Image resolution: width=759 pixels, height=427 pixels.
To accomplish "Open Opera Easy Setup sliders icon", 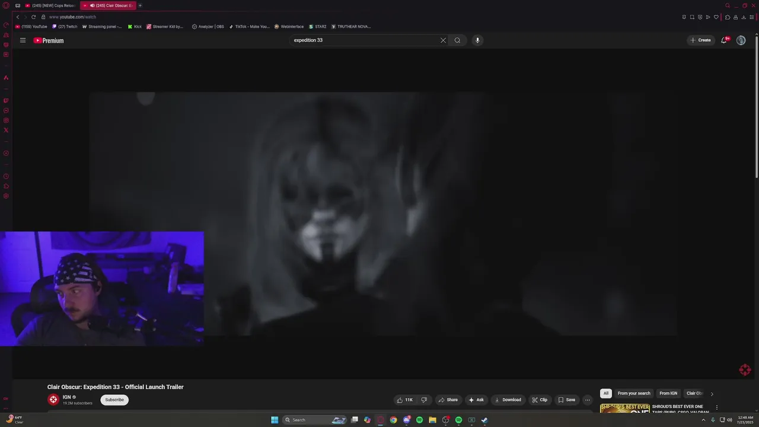I will (752, 17).
